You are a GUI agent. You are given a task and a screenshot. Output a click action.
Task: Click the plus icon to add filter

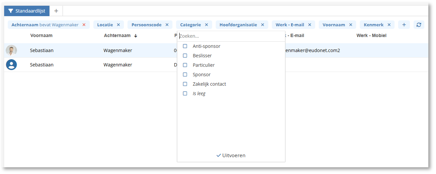point(404,25)
